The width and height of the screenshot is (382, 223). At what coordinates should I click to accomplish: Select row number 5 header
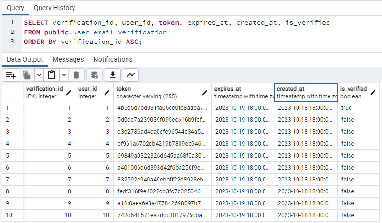click(13, 156)
